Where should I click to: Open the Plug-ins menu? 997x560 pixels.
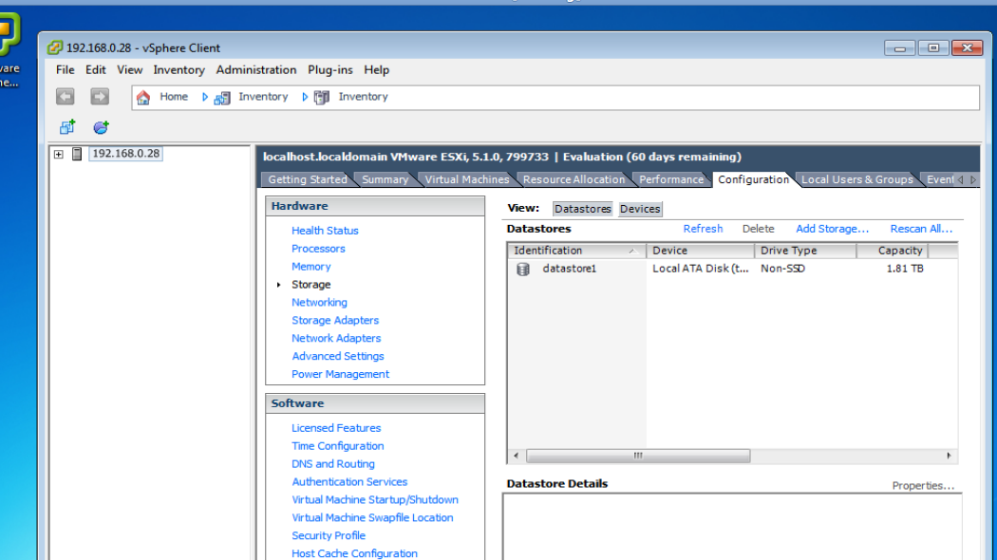click(330, 70)
